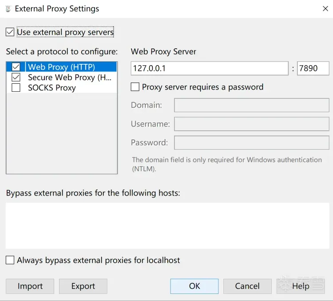
Task: Uncheck the Secure Web Proxy checkbox
Action: [x=16, y=78]
